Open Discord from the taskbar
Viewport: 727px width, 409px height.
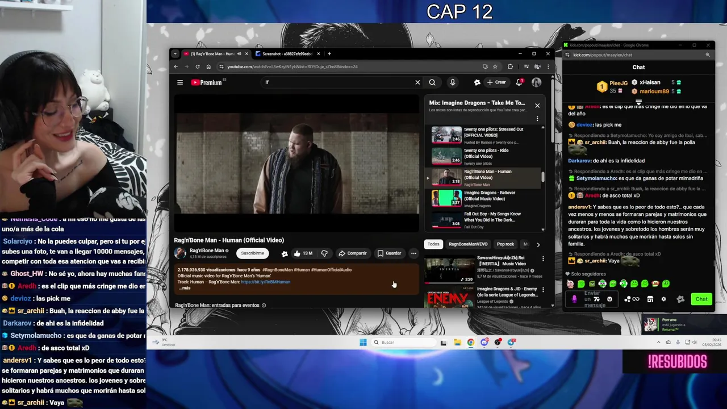pos(484,343)
